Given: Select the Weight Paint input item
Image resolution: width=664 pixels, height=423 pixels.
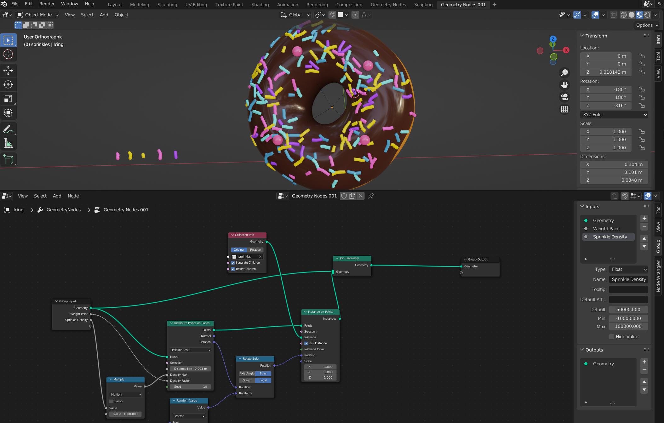Looking at the screenshot, I should 608,229.
